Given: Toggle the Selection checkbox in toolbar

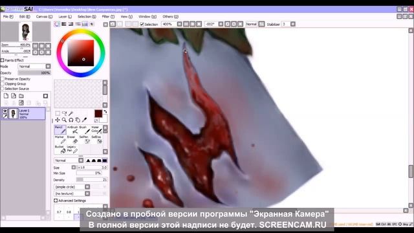Looking at the screenshot, I should tap(142, 25).
